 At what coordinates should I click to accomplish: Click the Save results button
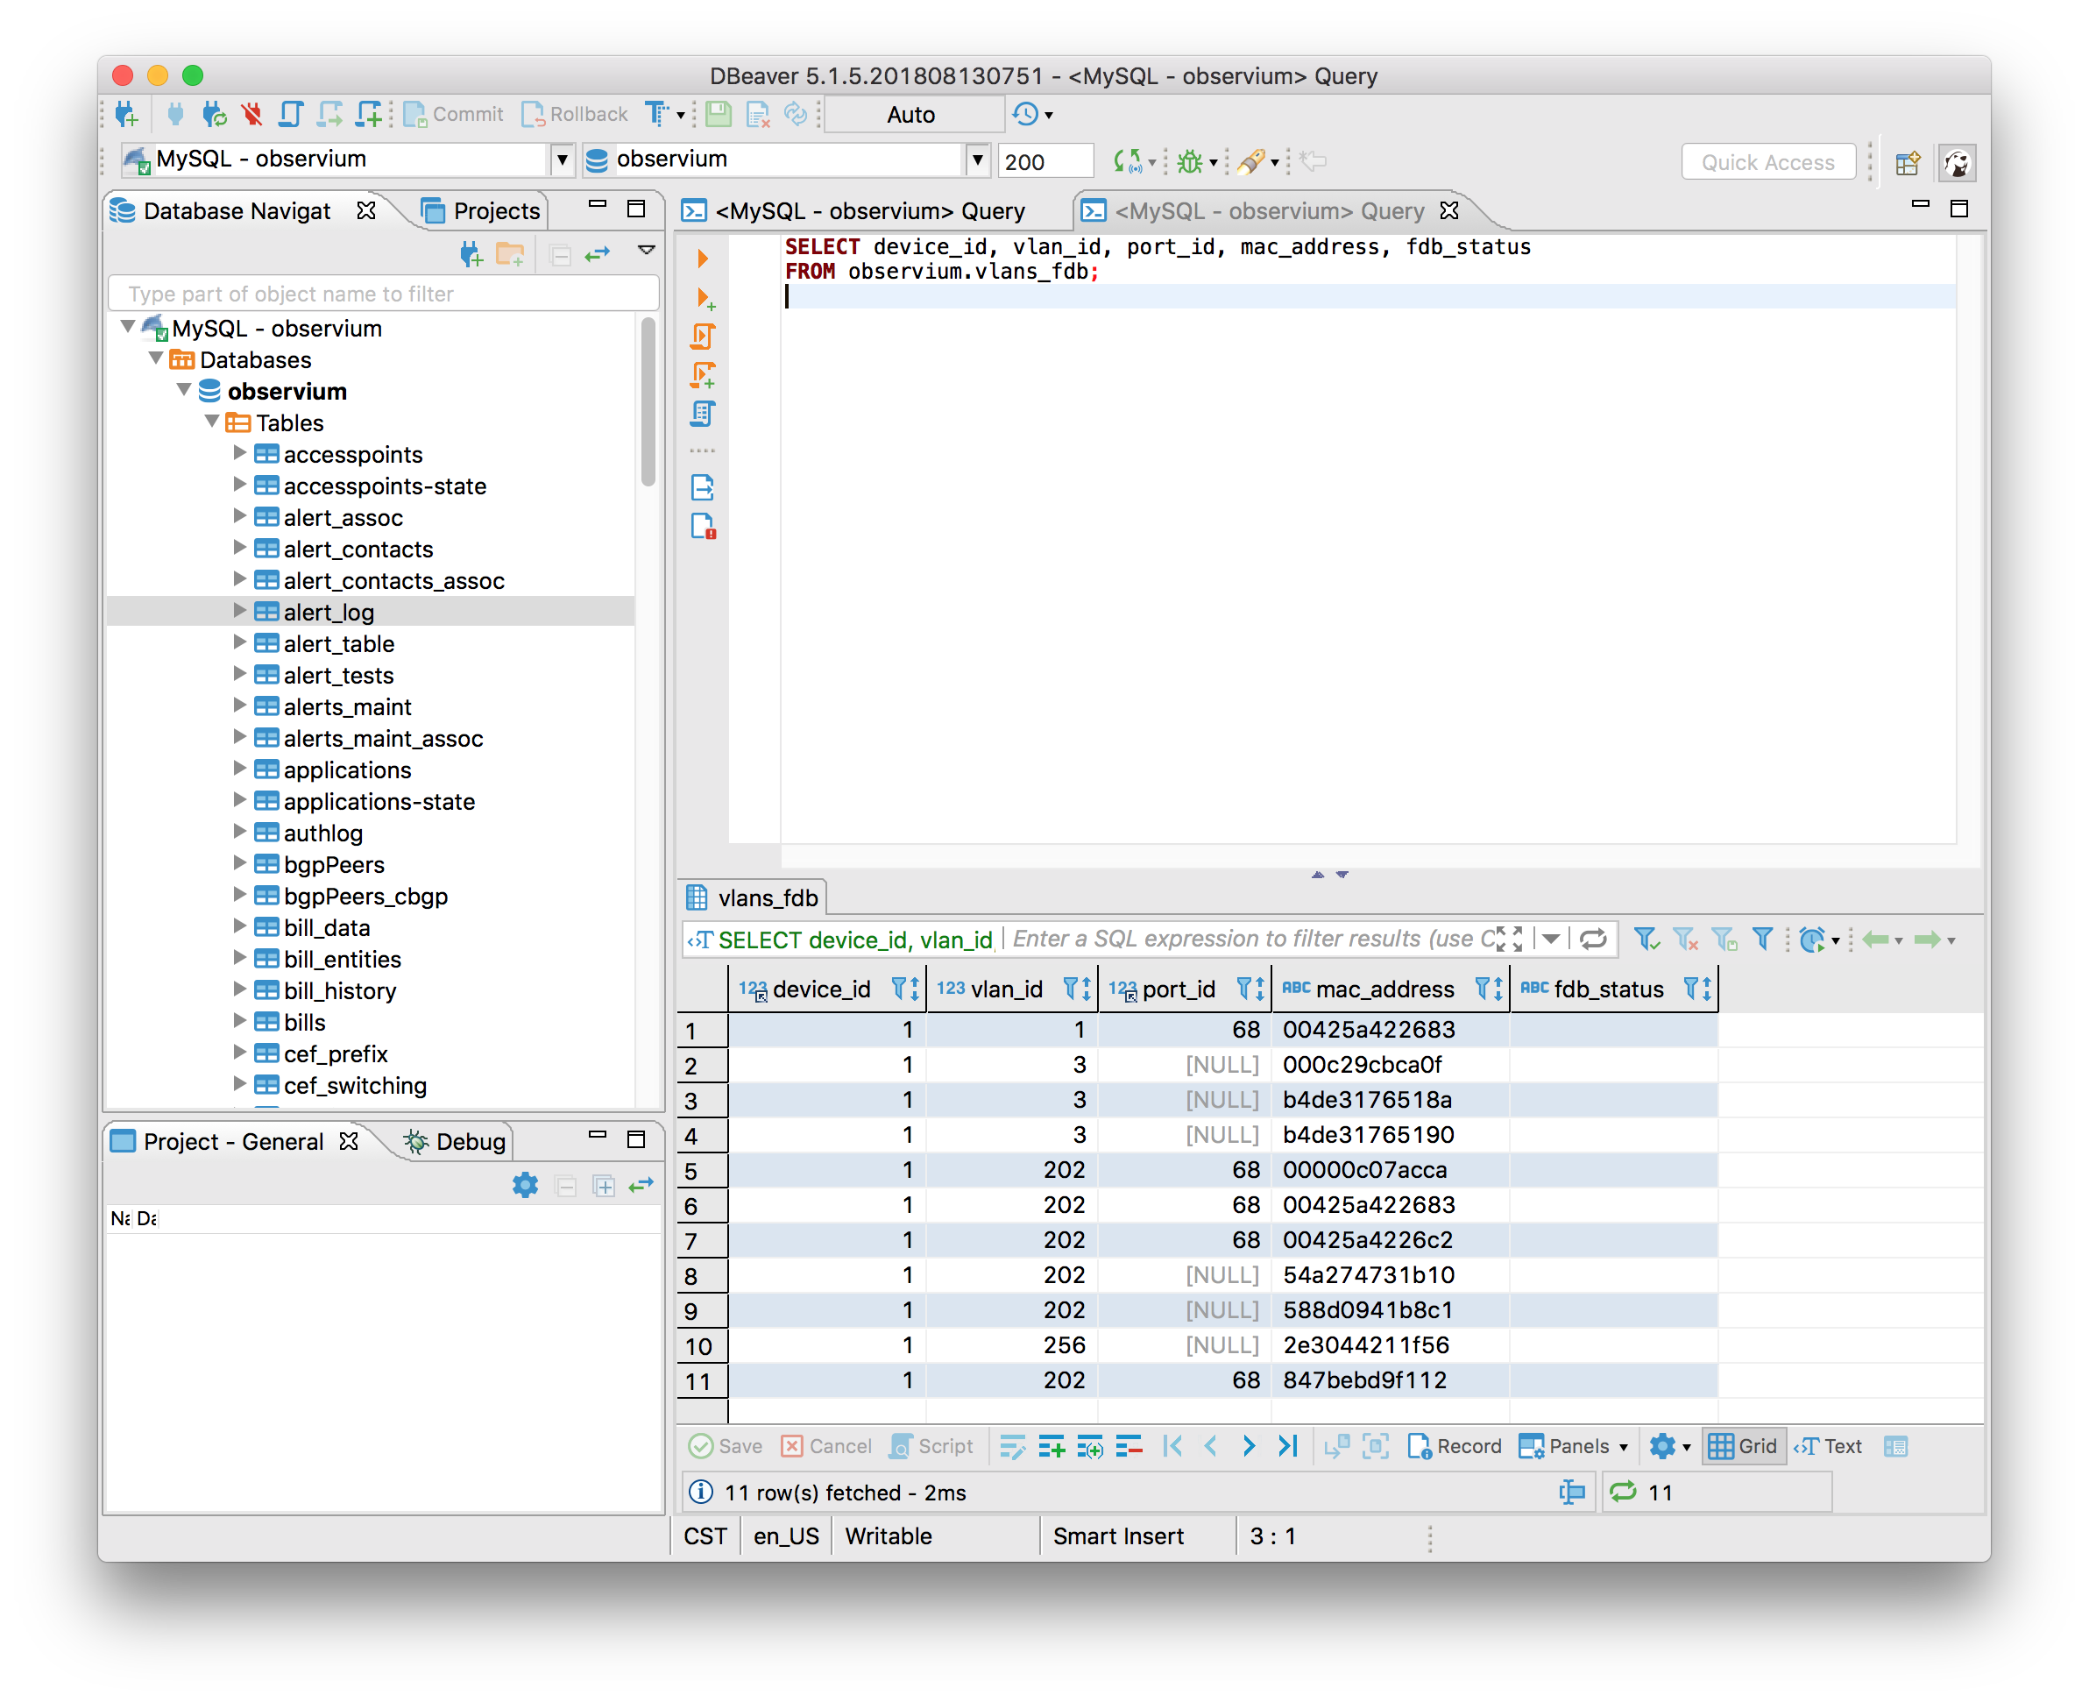point(726,1446)
